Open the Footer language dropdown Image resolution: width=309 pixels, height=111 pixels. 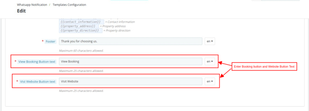coord(210,41)
